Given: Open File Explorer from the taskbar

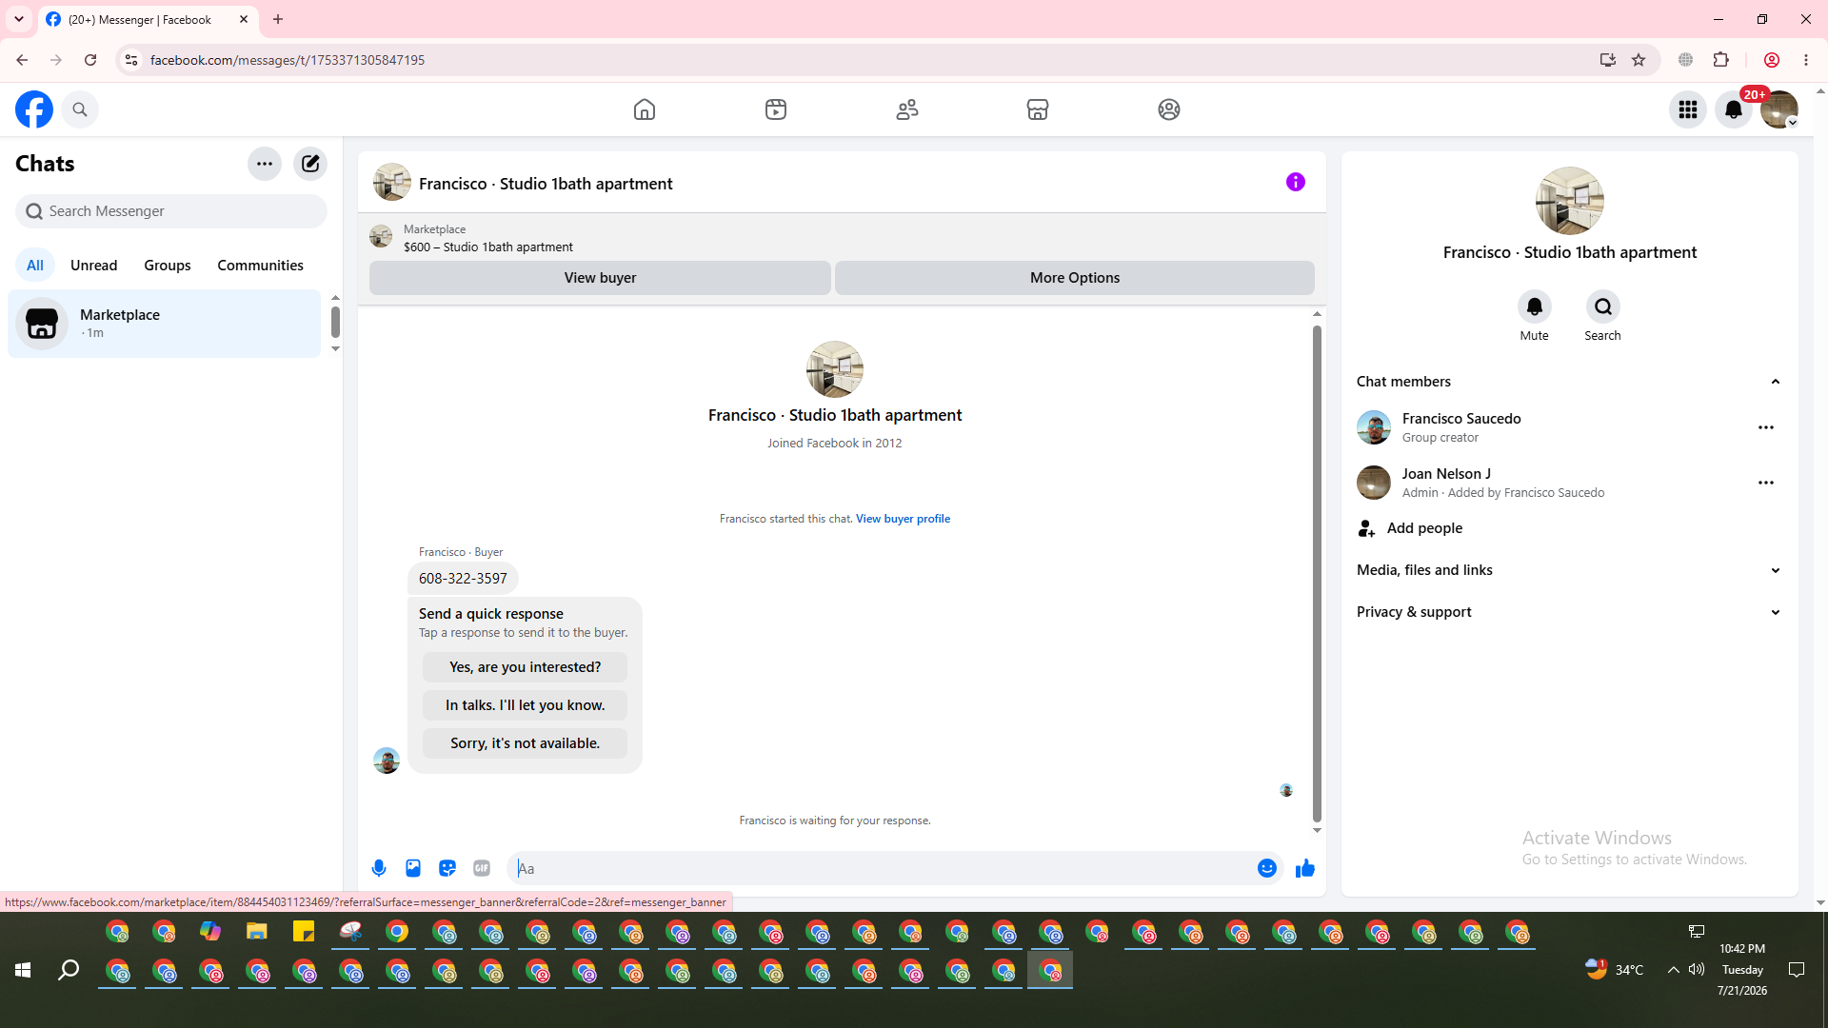Looking at the screenshot, I should pos(257,932).
